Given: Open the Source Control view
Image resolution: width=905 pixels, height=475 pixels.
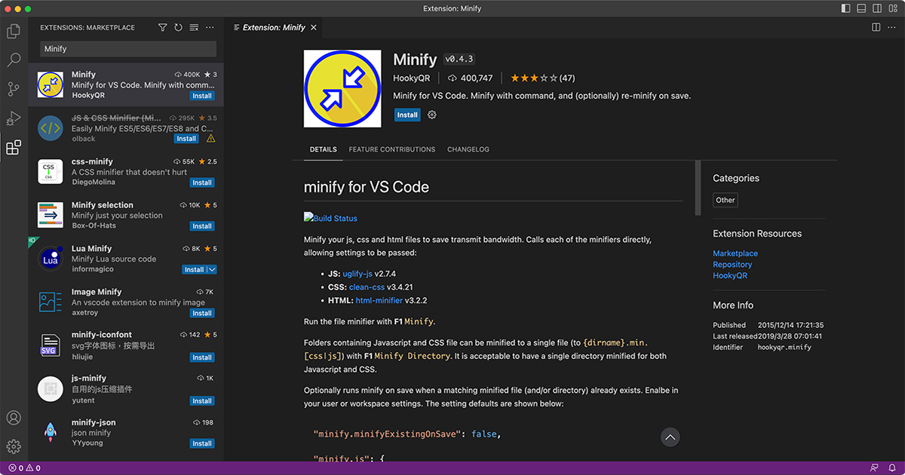Looking at the screenshot, I should click(14, 89).
